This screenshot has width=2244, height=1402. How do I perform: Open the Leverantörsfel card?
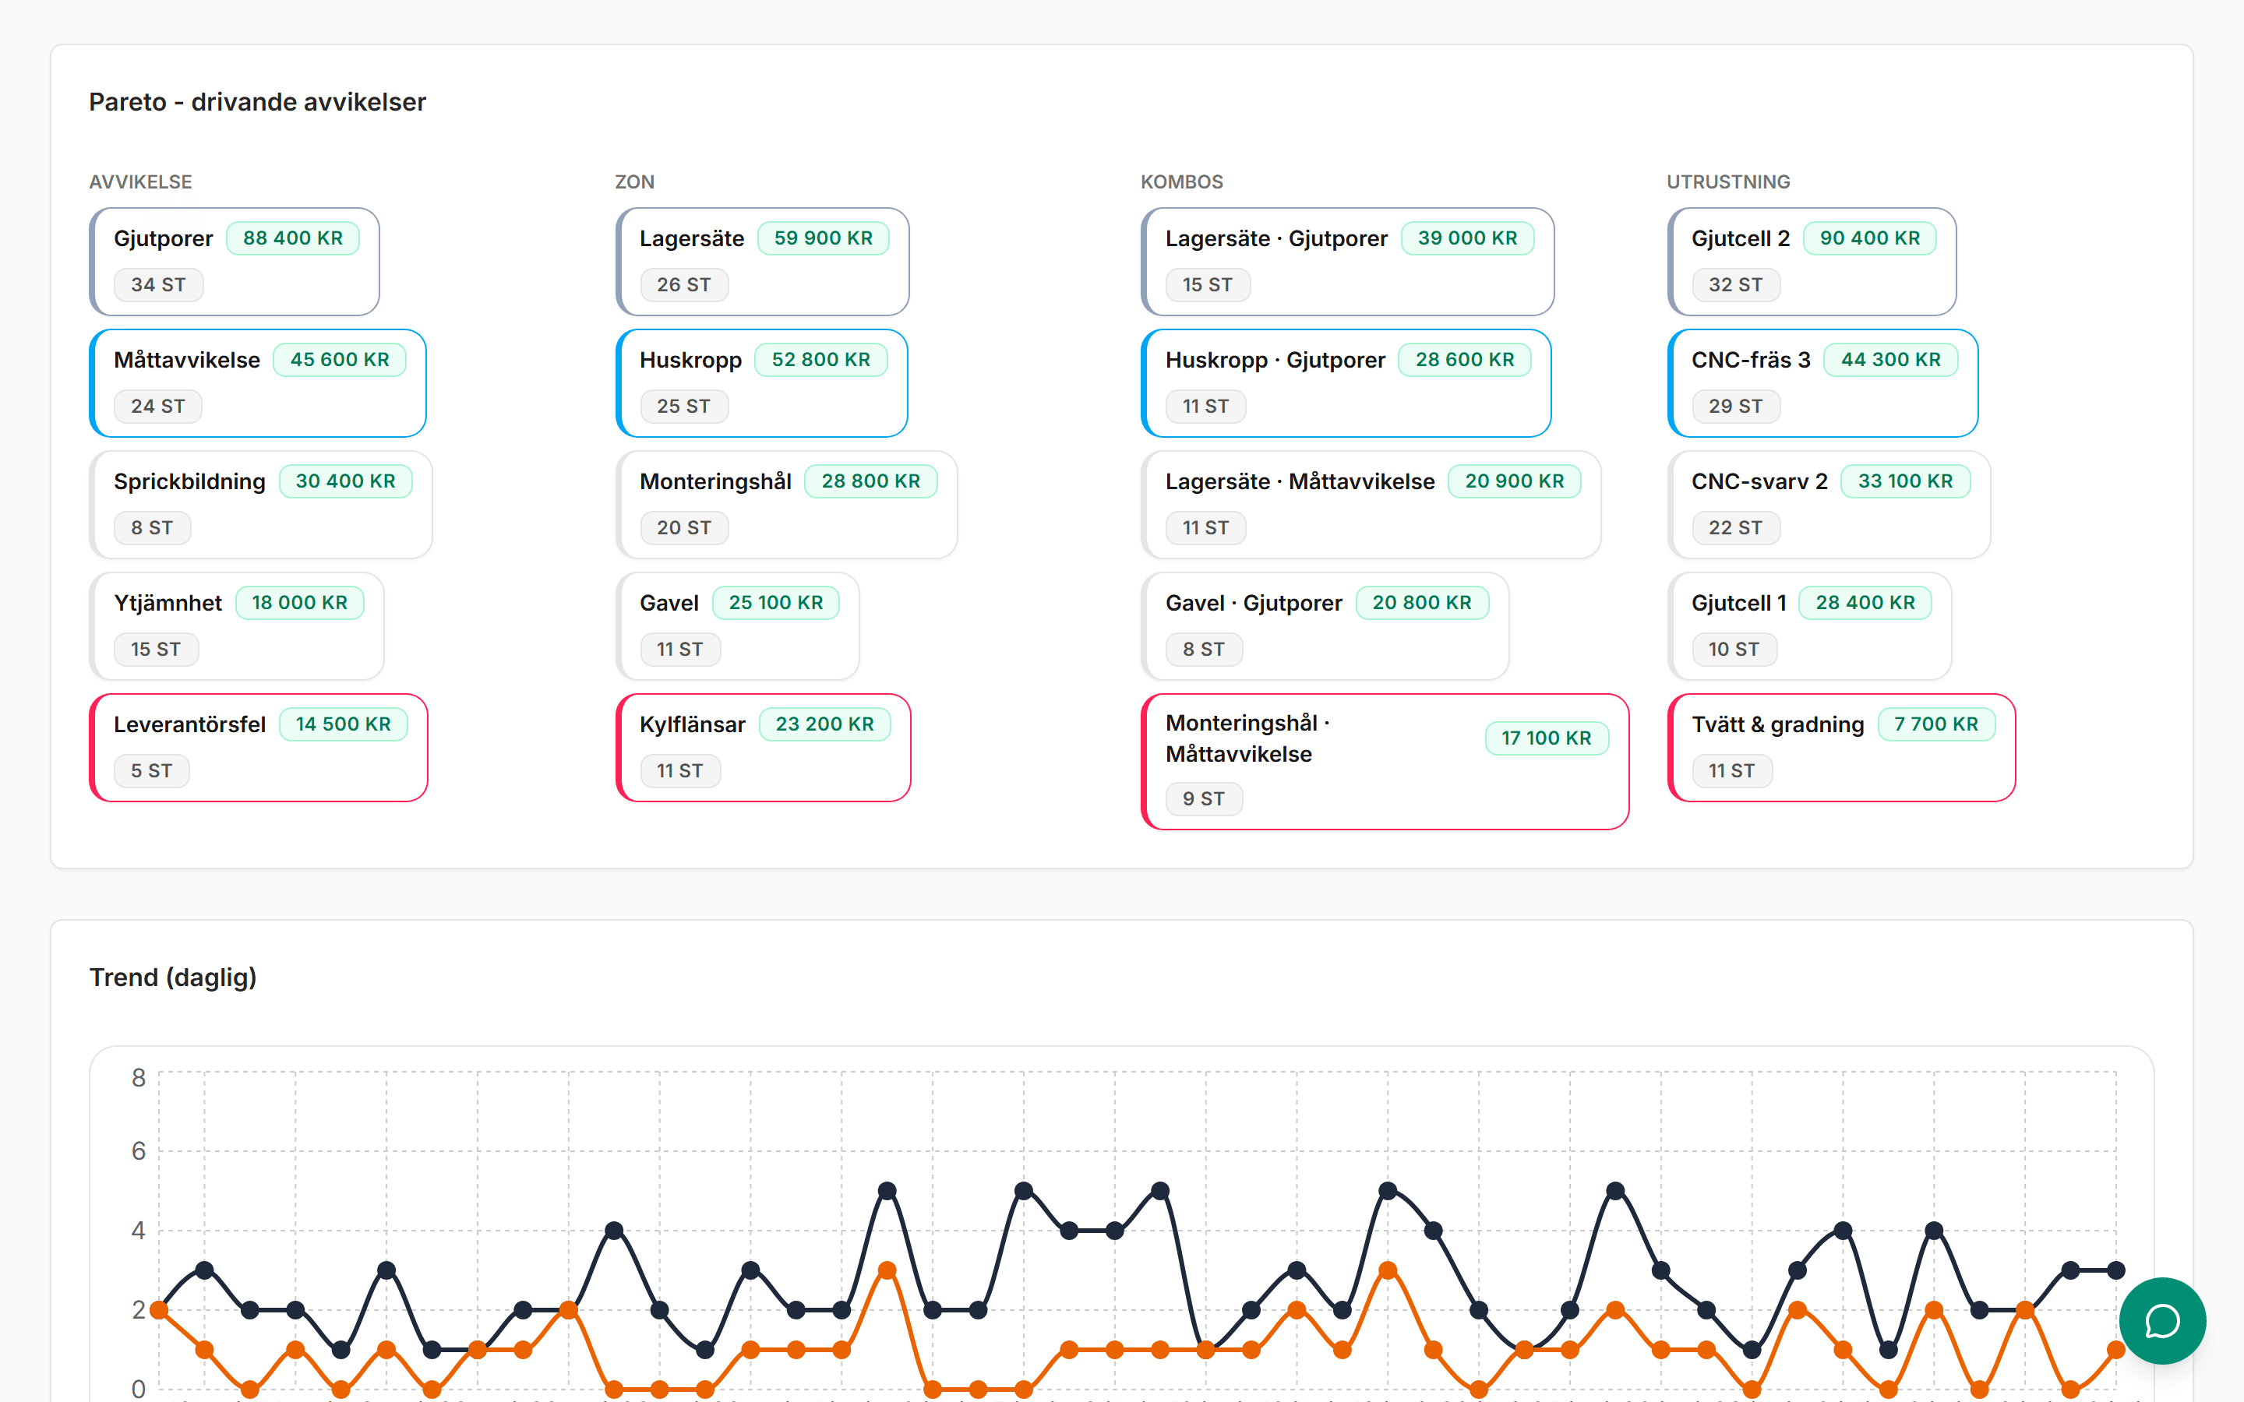[259, 748]
